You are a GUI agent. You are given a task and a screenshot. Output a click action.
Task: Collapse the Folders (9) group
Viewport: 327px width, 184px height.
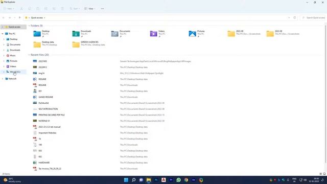coord(29,26)
